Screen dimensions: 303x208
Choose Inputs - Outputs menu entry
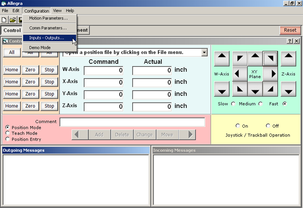49,38
